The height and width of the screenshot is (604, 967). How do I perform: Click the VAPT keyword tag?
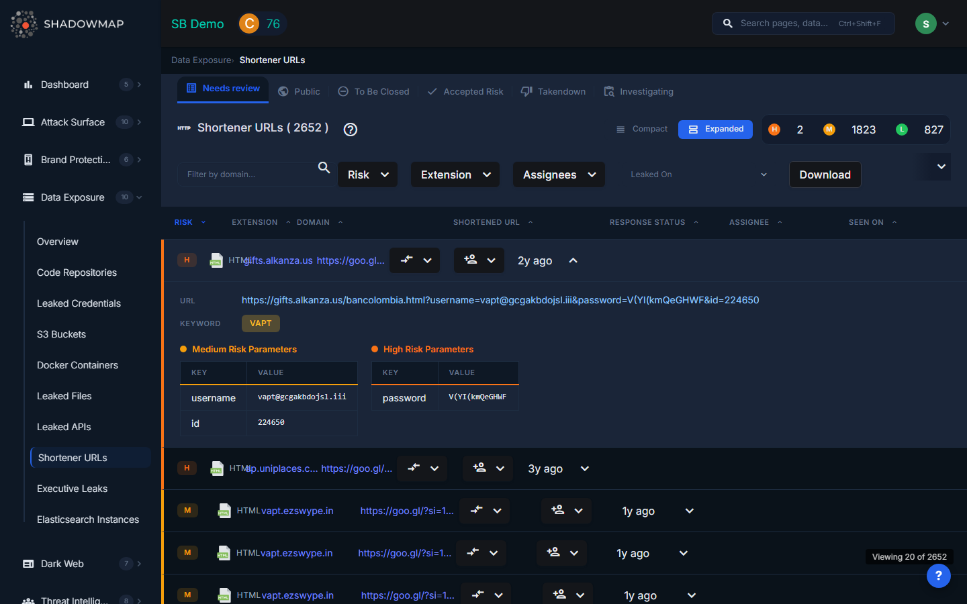point(261,323)
